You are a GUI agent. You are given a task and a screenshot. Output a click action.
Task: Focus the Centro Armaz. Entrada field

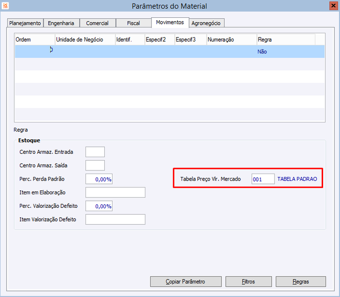[95, 152]
